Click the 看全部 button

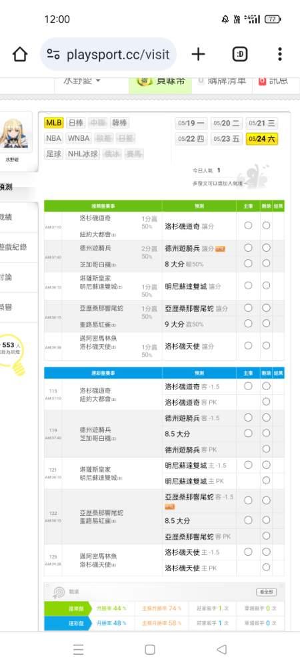pyautogui.click(x=267, y=592)
